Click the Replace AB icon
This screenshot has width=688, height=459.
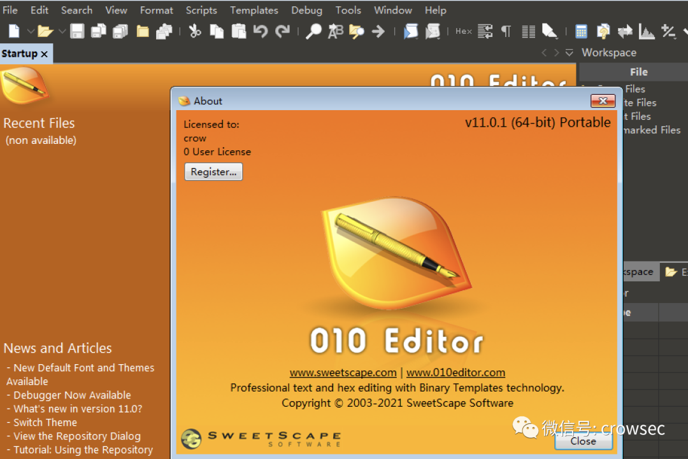pyautogui.click(x=336, y=31)
